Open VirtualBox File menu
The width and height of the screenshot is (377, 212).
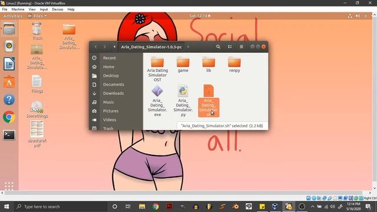pos(5,9)
